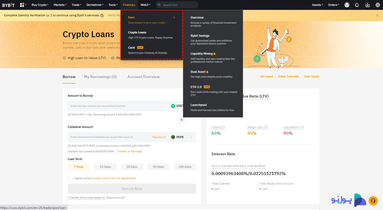Viewport: 383px width, 210px height.
Task: Open the support headset chat icon
Action: 373,201
